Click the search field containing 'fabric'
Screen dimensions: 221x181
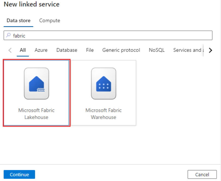(x=109, y=36)
